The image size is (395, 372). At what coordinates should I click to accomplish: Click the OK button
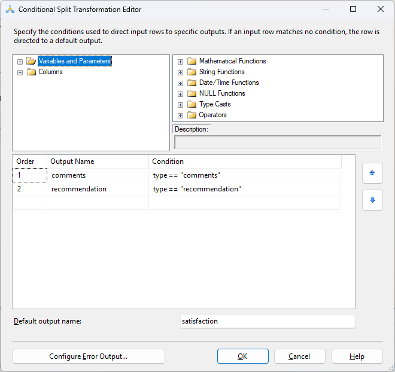pos(243,356)
